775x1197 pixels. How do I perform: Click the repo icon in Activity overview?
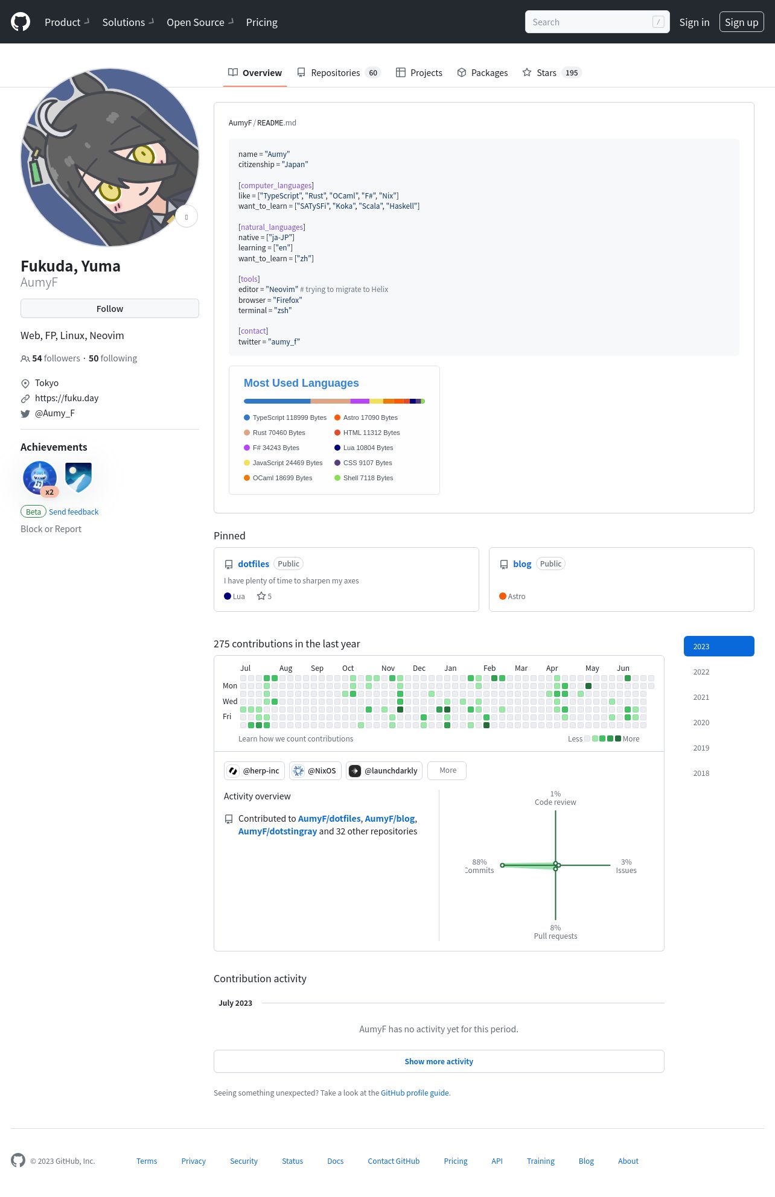click(229, 819)
